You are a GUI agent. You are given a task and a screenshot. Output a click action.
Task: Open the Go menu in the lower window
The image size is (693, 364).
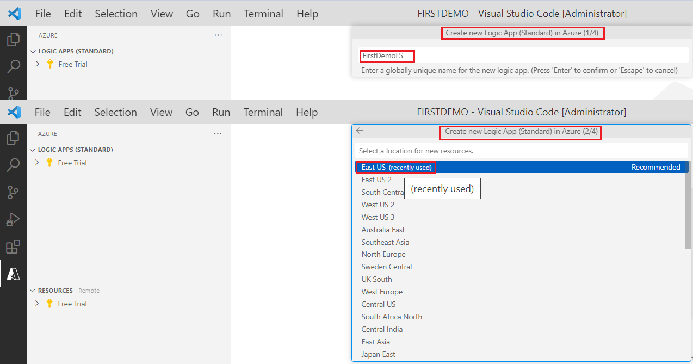(x=192, y=112)
